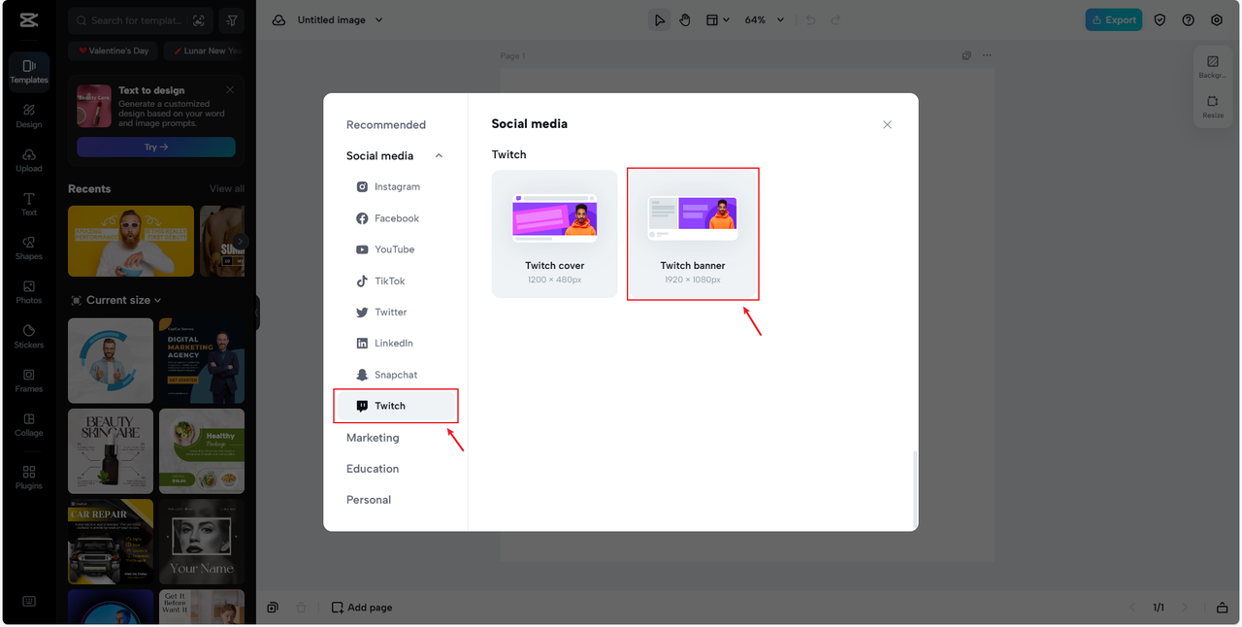The height and width of the screenshot is (627, 1242).
Task: Click the Export button
Action: (1114, 19)
